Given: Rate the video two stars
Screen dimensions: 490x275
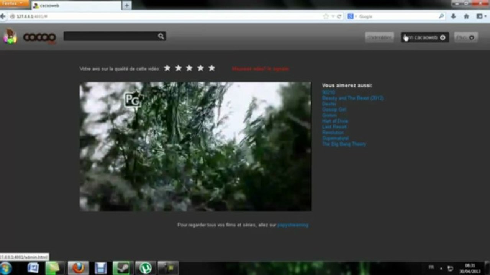Looking at the screenshot, I should pos(178,68).
